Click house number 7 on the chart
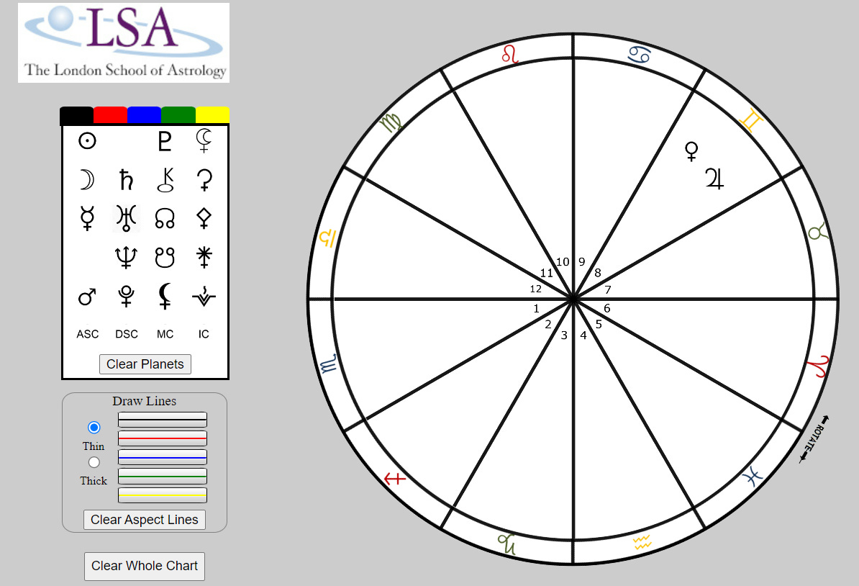The width and height of the screenshot is (859, 586). [x=607, y=289]
